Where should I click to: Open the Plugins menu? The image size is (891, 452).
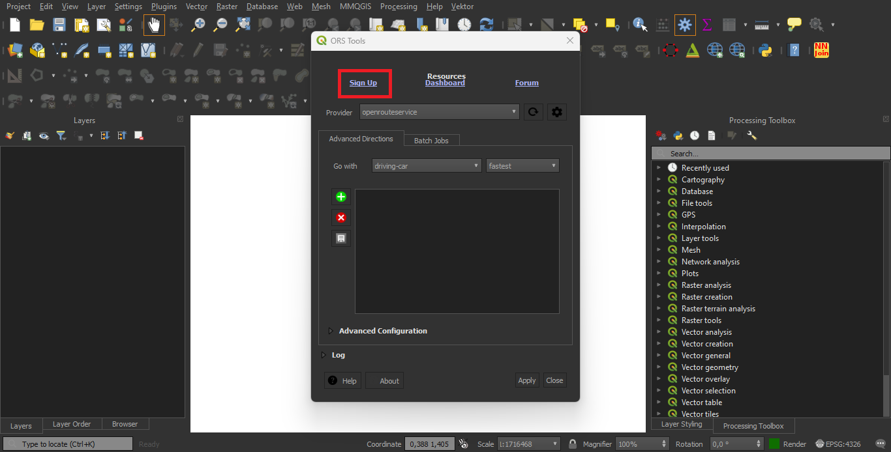coord(164,7)
